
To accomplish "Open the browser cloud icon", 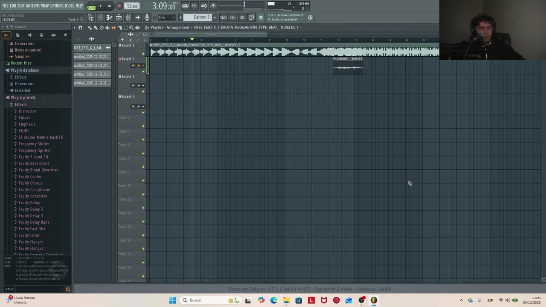I will coord(53,35).
